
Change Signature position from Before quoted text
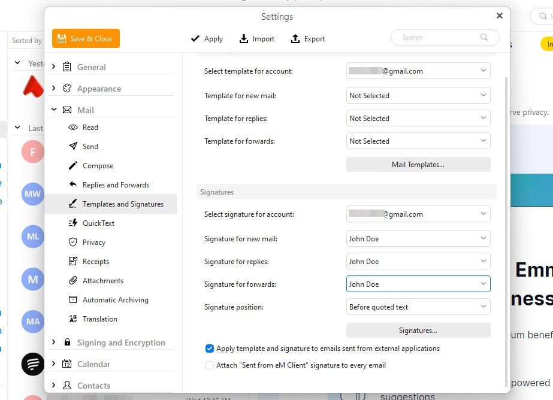418,307
